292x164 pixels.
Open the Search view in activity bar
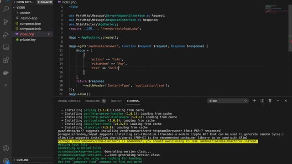[x=6, y=9]
